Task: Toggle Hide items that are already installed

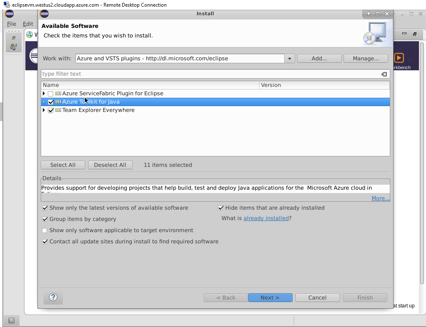Action: click(221, 208)
